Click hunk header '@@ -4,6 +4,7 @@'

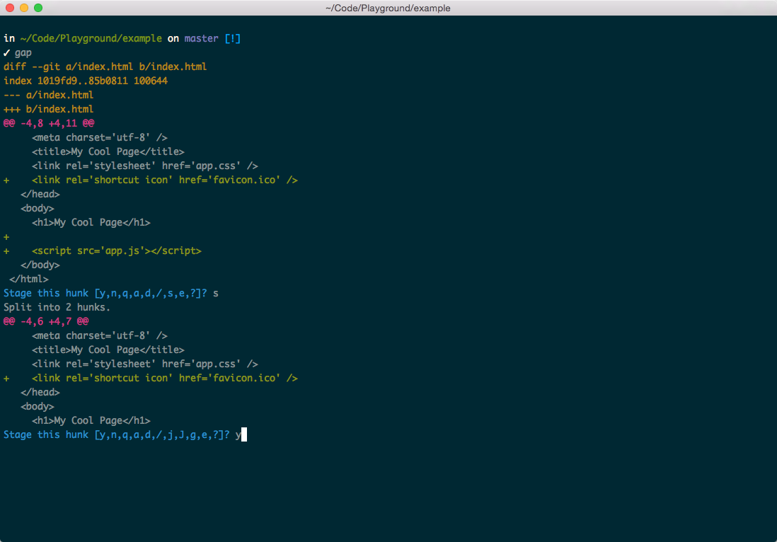[x=46, y=321]
